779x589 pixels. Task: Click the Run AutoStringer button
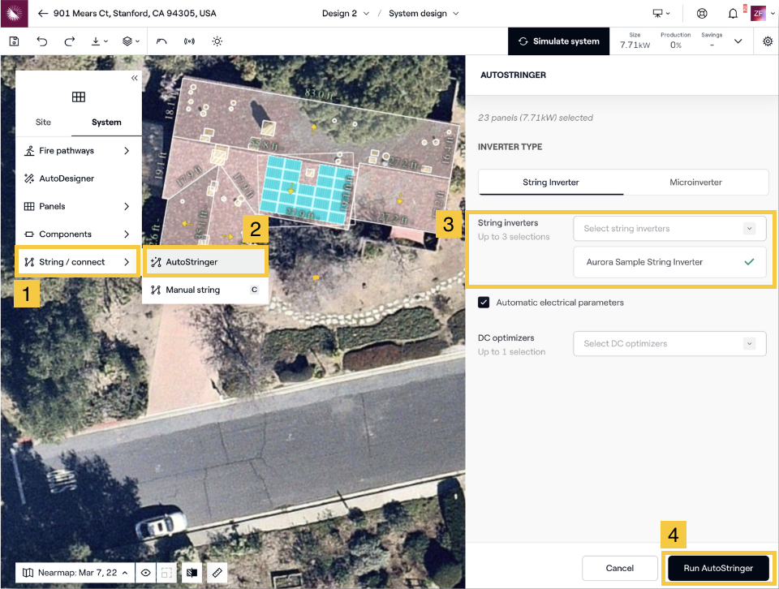coord(718,568)
